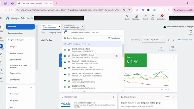Click the campaign list scrollbar thumb
The height and width of the screenshot is (109, 194).
(x=123, y=51)
